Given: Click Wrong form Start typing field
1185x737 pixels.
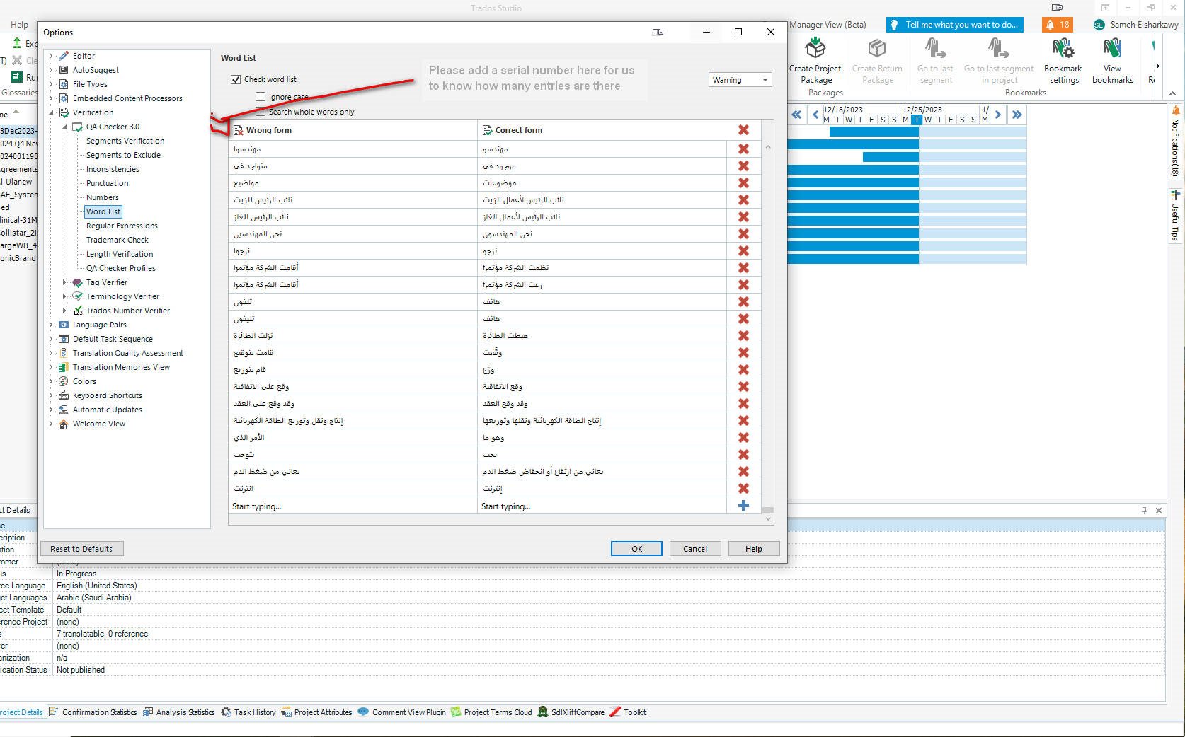Looking at the screenshot, I should 353,506.
